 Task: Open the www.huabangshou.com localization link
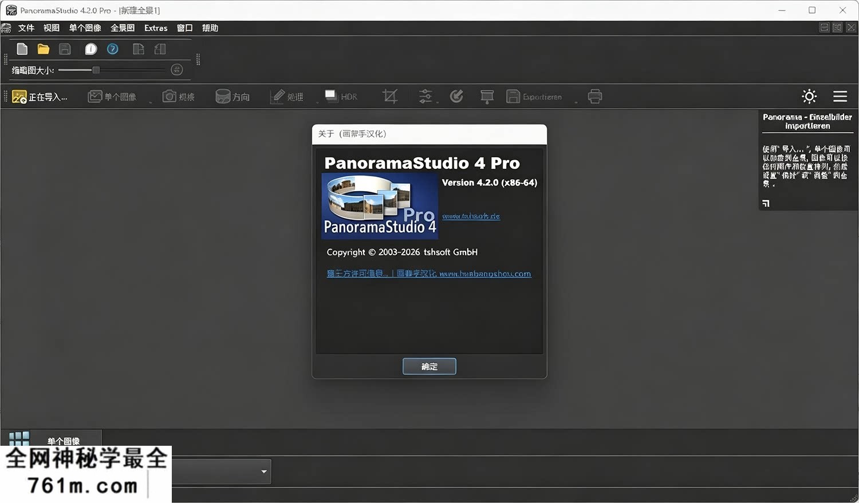tap(485, 274)
